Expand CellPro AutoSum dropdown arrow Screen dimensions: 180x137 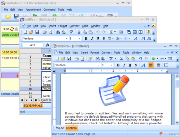pyautogui.click(x=115, y=32)
